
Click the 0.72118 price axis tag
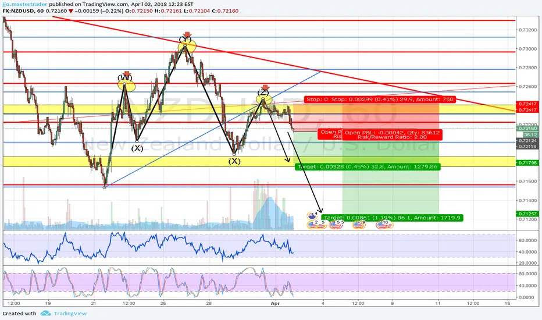pos(527,147)
